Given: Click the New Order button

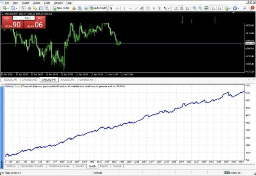Looking at the screenshot, I should point(61,8).
